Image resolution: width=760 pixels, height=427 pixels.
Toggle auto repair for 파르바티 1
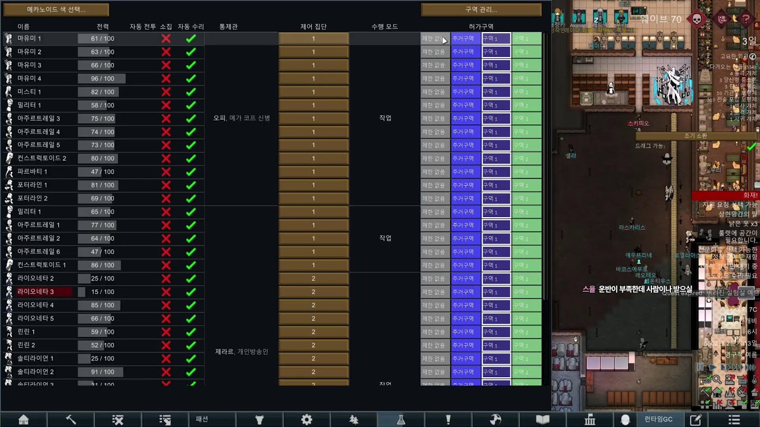(191, 172)
